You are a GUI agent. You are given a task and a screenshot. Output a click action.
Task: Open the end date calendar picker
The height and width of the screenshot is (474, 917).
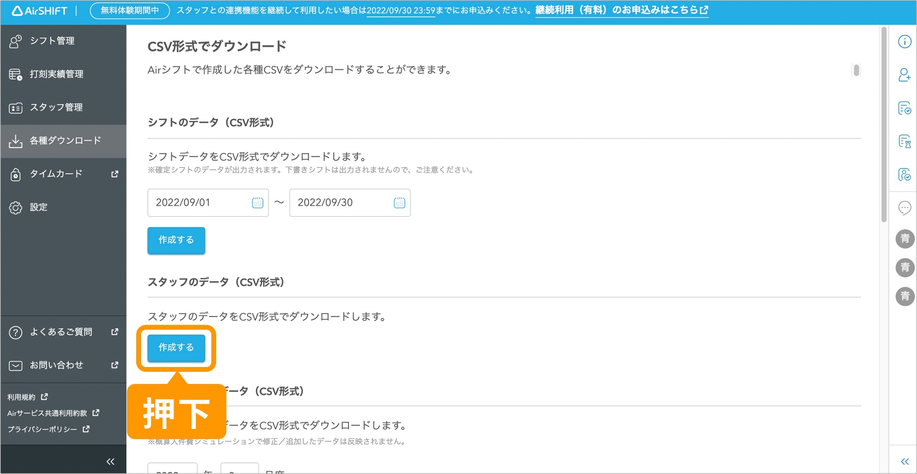pos(399,202)
